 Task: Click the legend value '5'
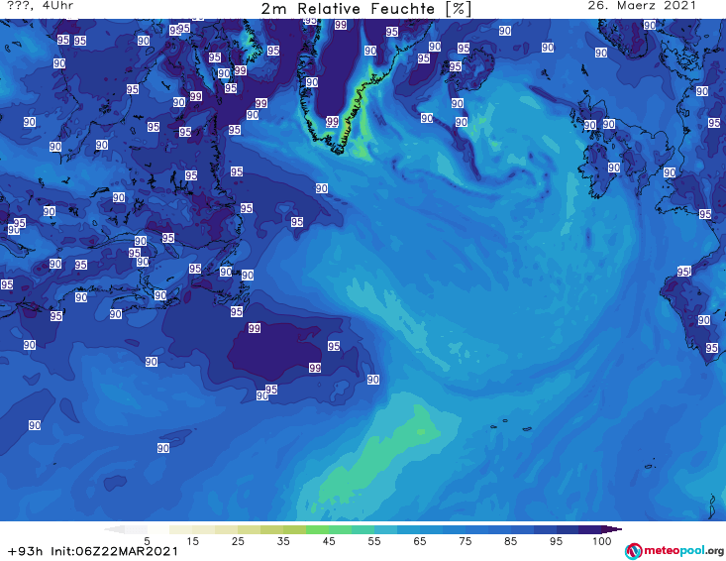click(x=147, y=541)
